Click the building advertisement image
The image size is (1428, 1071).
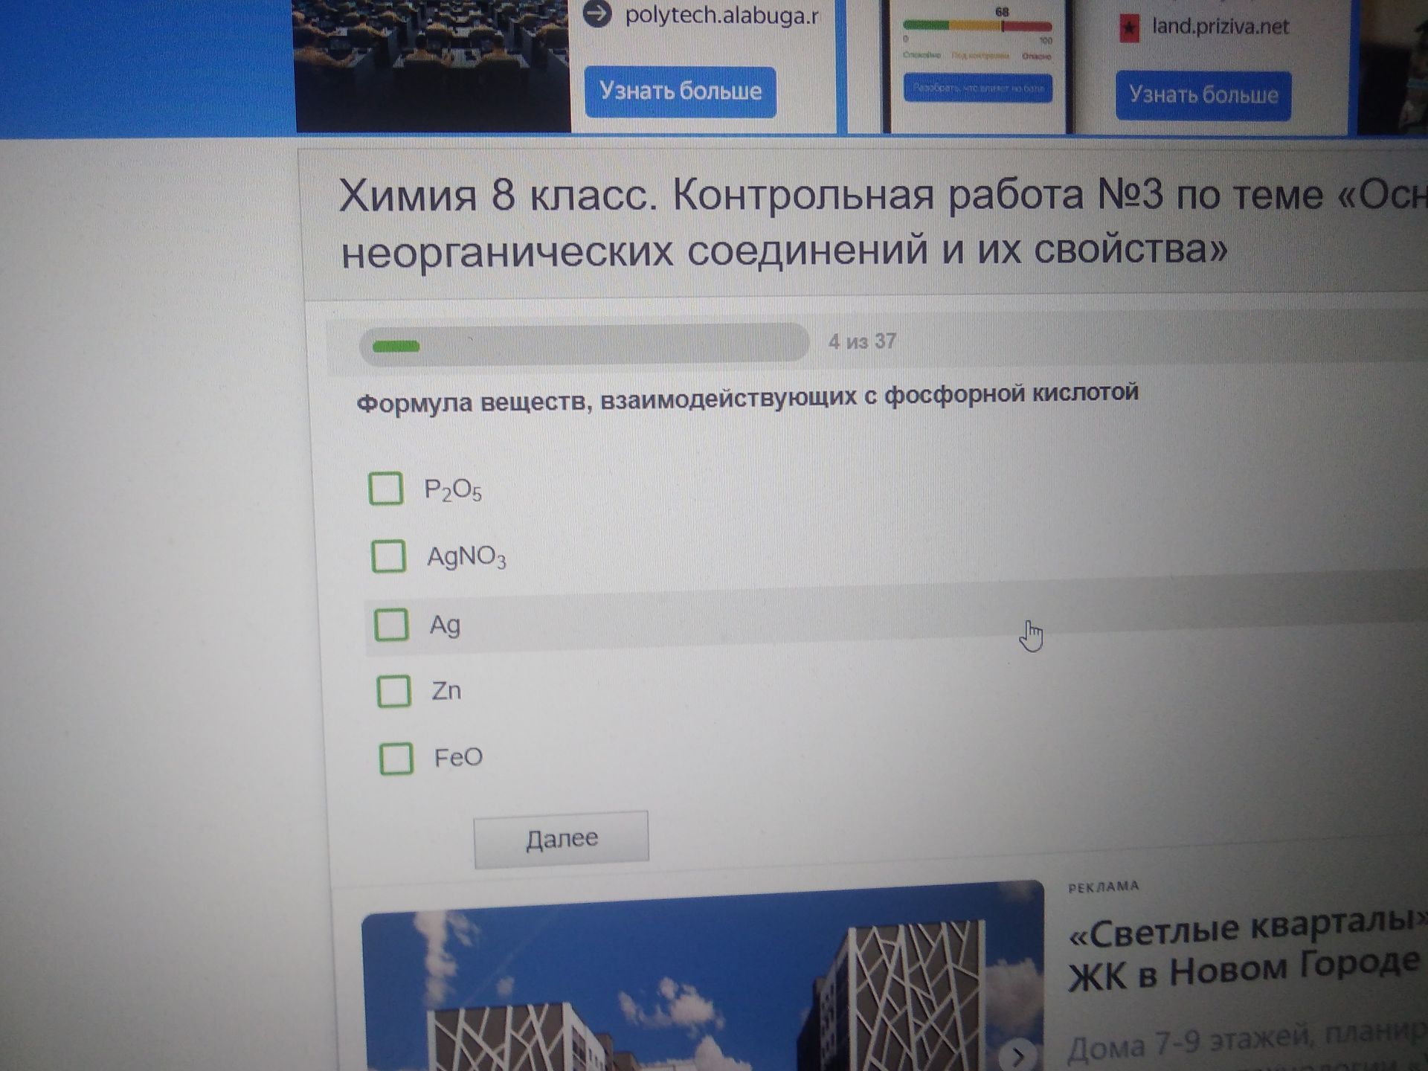click(703, 976)
